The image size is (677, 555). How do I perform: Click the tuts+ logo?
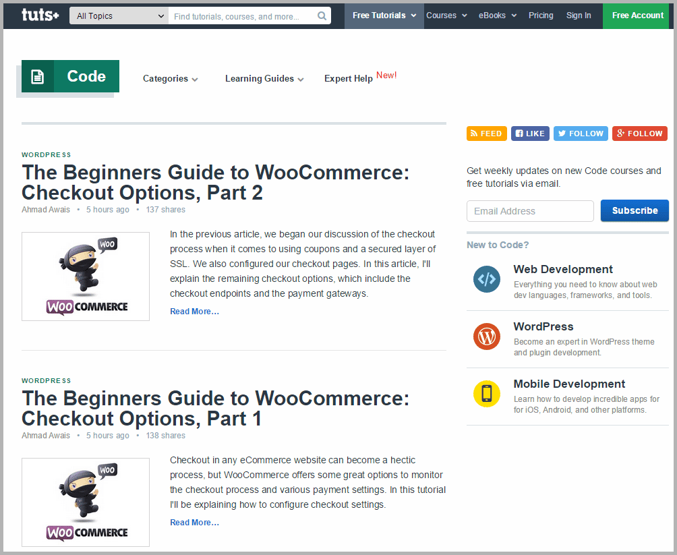coord(40,15)
